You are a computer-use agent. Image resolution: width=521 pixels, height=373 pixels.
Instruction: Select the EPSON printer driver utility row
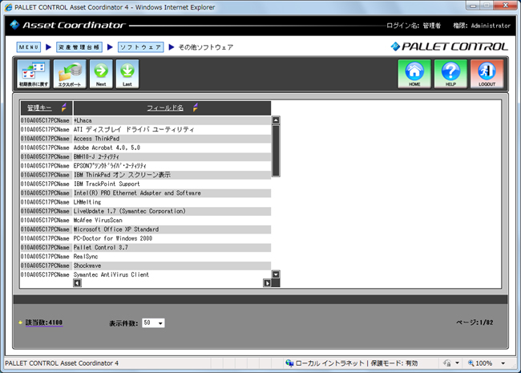pos(146,166)
